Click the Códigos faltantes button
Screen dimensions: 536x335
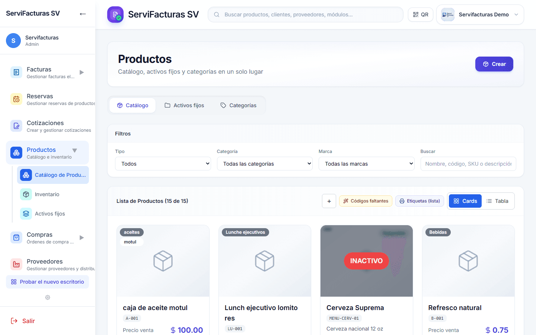click(x=366, y=201)
